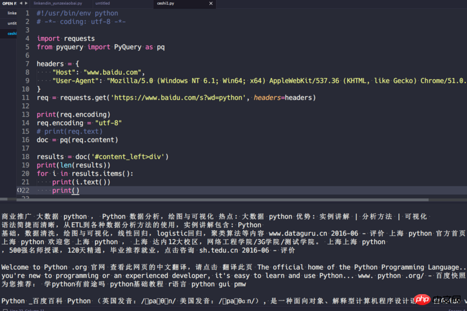This screenshot has width=467, height=311.
Task: Click the commented '# print(req.text)' line
Action: (x=69, y=132)
